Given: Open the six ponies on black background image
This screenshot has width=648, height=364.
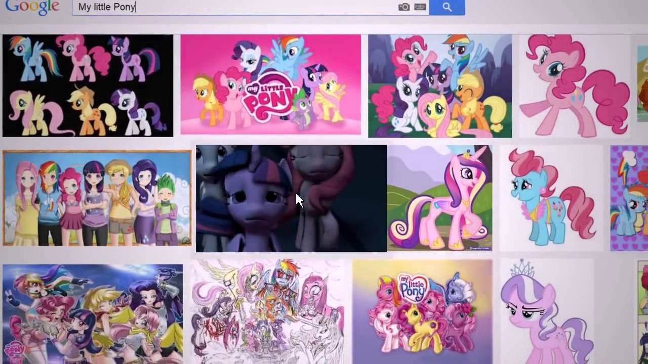Looking at the screenshot, I should tap(88, 85).
